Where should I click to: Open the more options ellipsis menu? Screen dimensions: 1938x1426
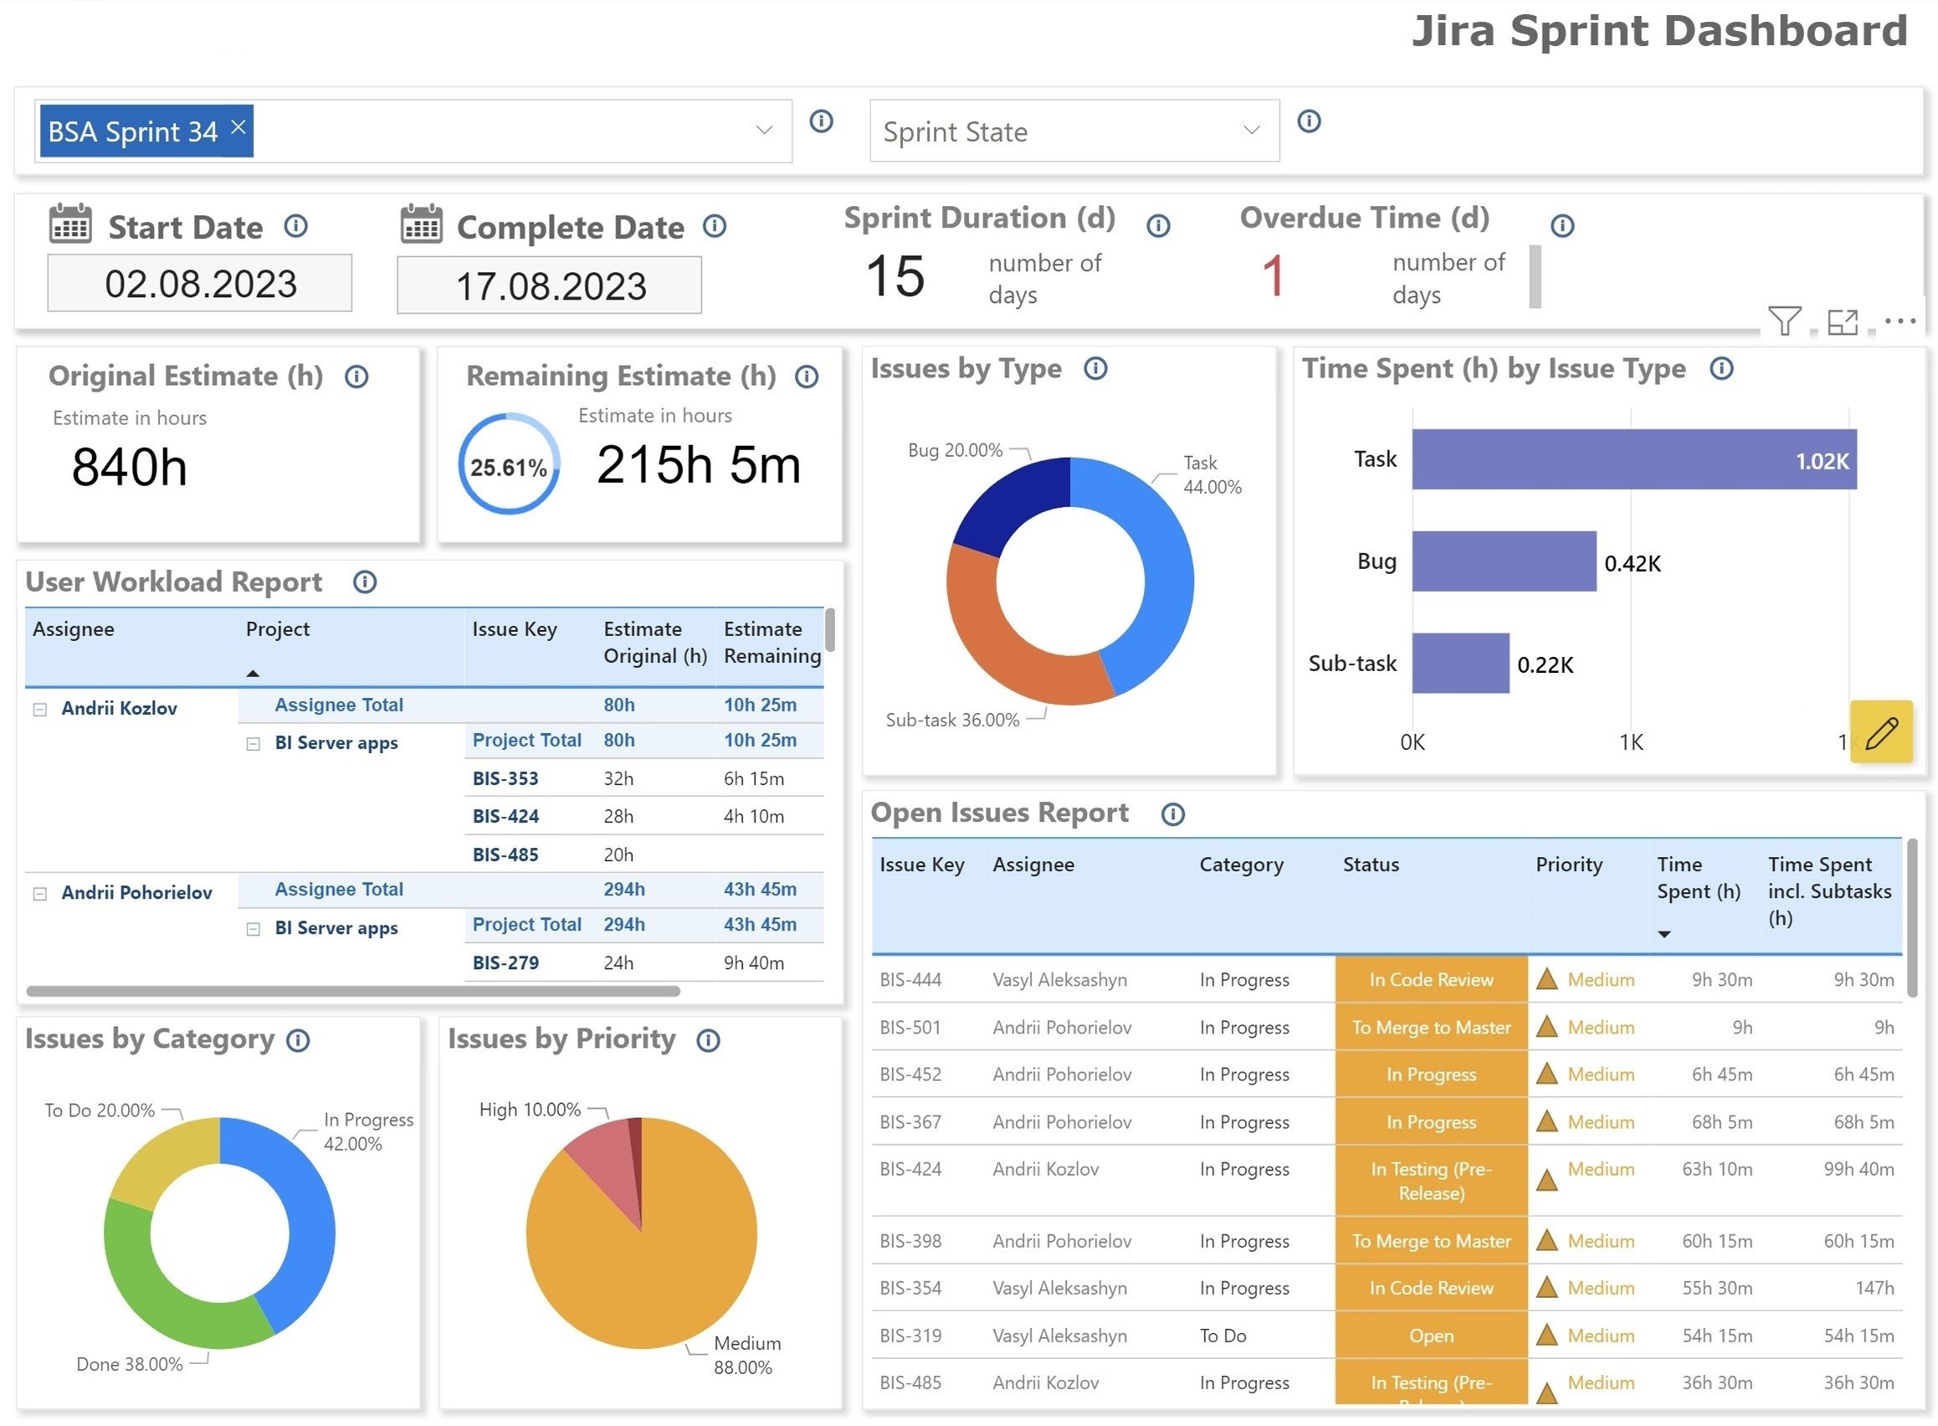(1900, 321)
